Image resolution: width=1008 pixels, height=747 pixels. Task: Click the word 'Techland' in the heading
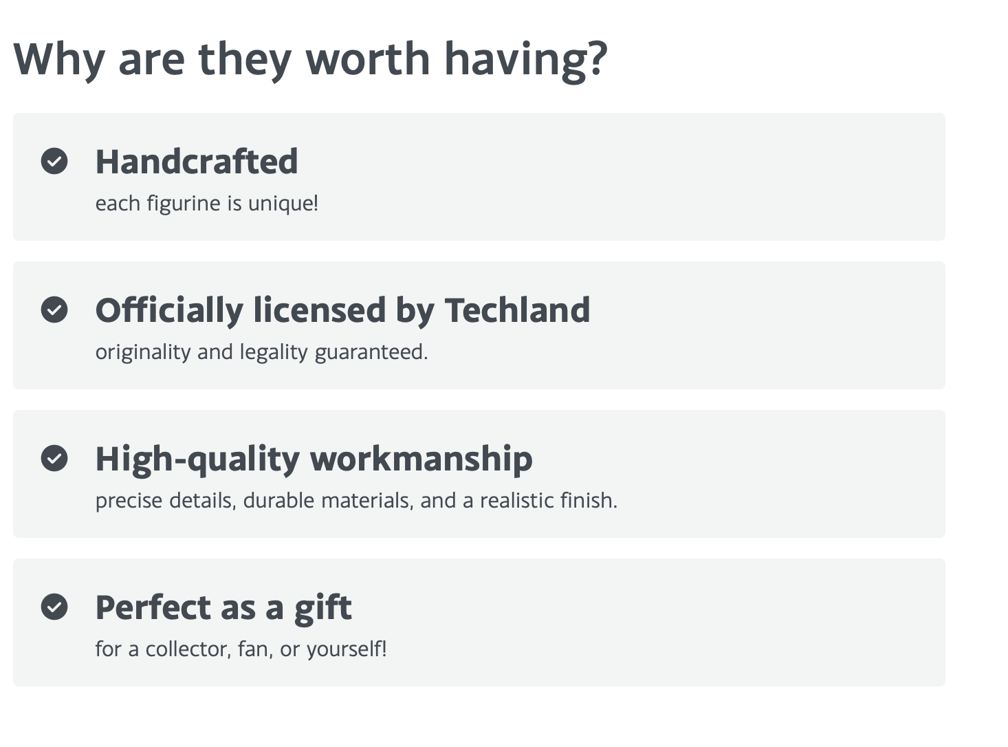tap(517, 310)
